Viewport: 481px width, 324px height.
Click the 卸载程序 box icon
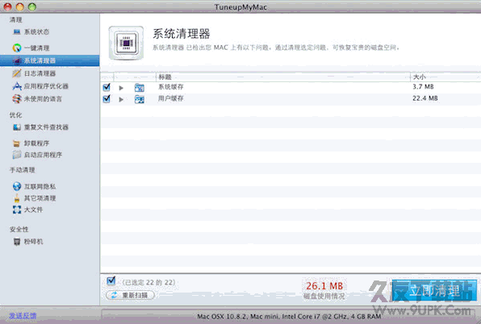(17, 143)
